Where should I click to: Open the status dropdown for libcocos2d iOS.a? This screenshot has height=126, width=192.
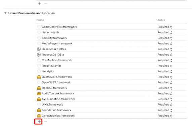click(x=165, y=55)
